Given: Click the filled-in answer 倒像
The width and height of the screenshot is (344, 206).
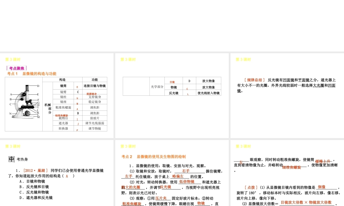Looking at the screenshot, I should click(322, 187).
